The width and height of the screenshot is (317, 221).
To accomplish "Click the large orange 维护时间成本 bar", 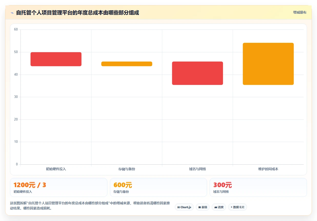I will click(x=268, y=64).
